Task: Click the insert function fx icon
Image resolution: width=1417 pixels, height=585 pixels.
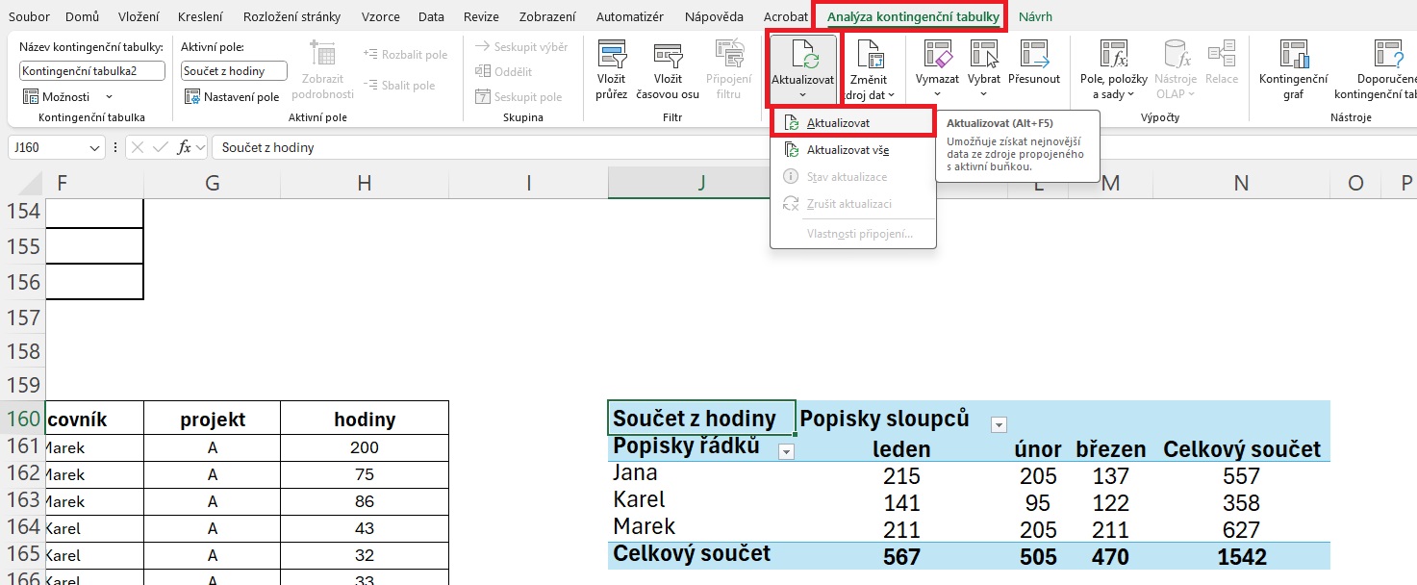Action: [x=185, y=147]
